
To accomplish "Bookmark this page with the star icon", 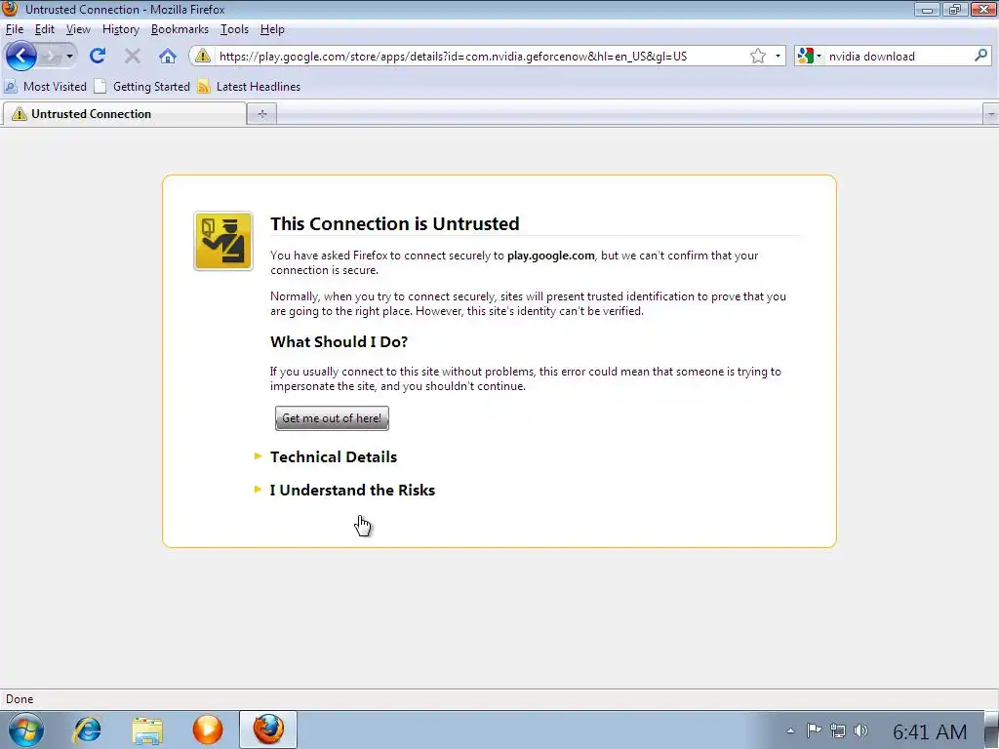I will [757, 56].
